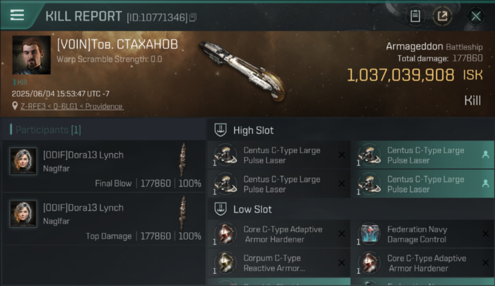
Task: Open the hamburger menu
Action: tap(17, 15)
